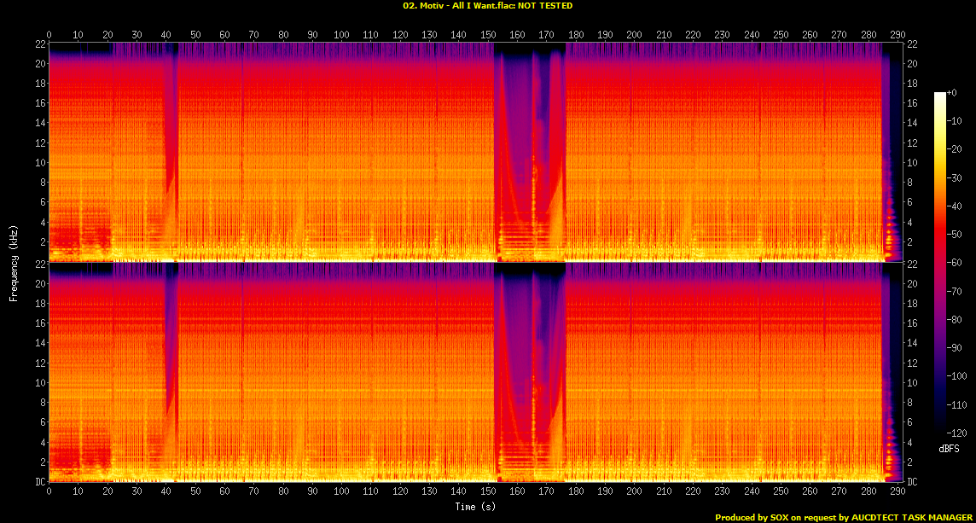Viewport: 976px width, 523px height.
Task: Click the dBFS color scale bar
Action: click(x=940, y=262)
